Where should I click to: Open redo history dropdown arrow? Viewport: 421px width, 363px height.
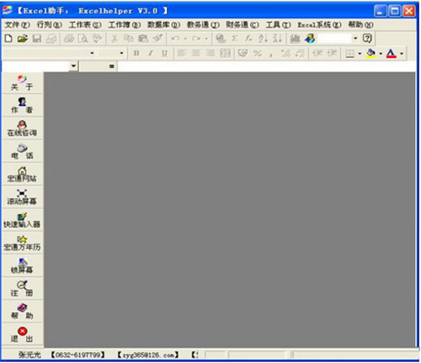206,39
